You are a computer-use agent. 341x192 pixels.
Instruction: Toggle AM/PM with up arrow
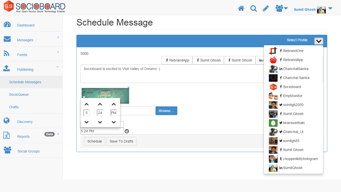[x=114, y=104]
